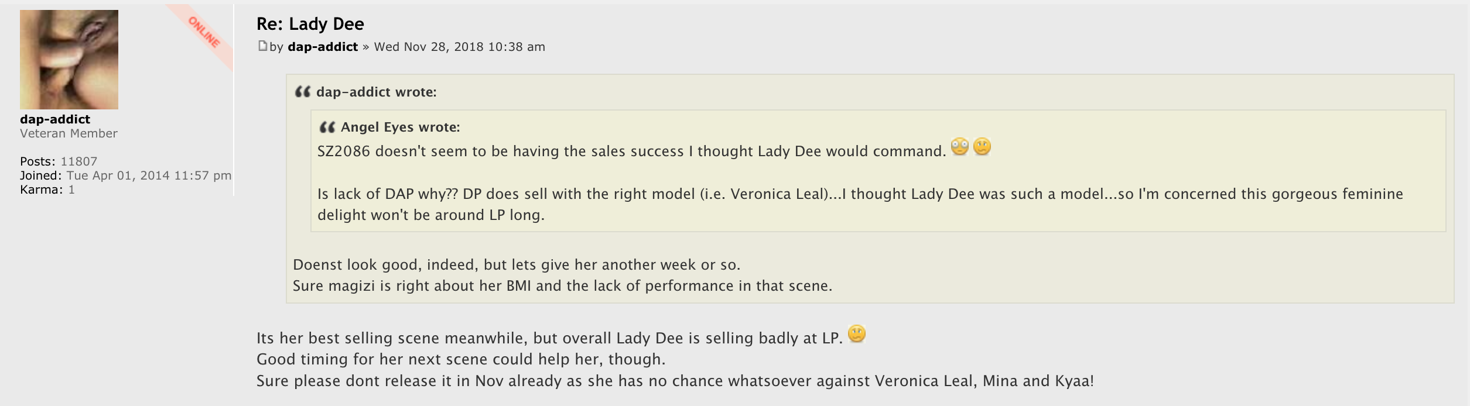Click the quote mark icon beside "dap-addict wrote:"

point(302,92)
